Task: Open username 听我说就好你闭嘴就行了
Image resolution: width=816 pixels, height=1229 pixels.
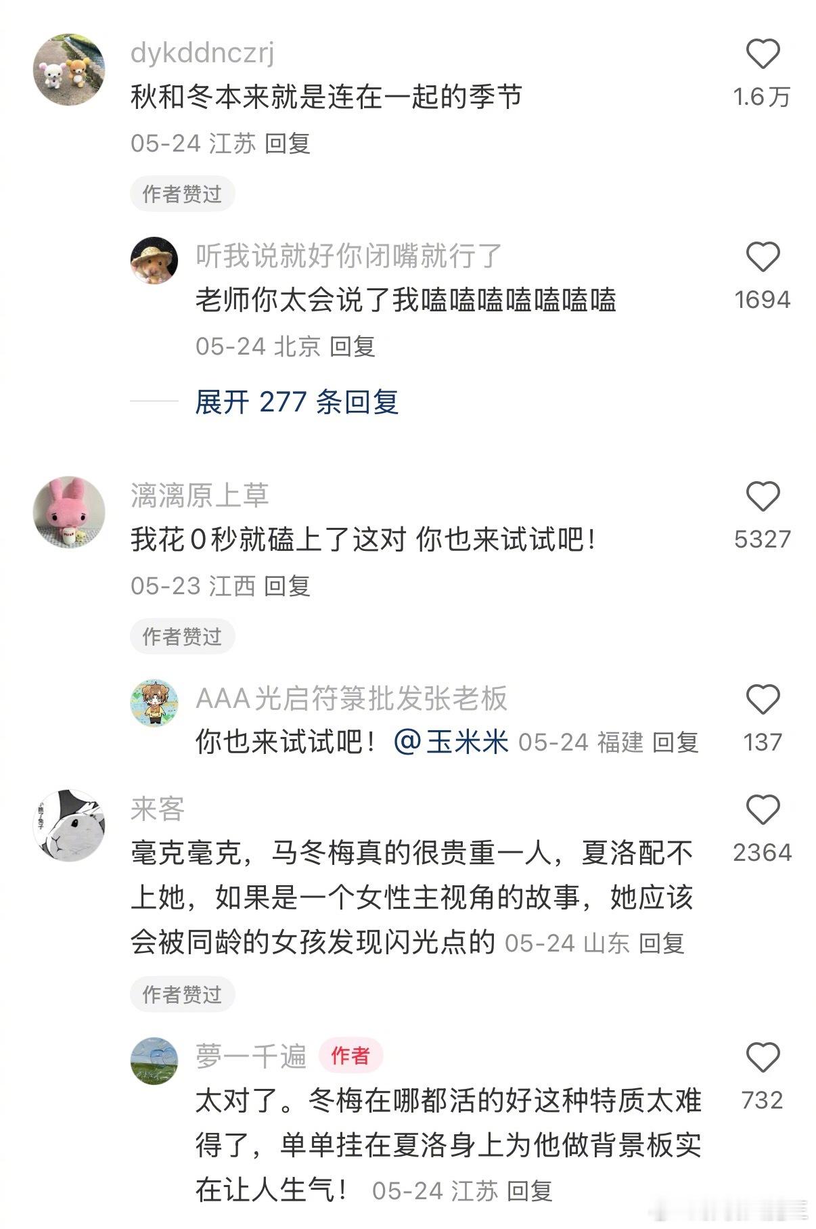Action: tap(349, 256)
